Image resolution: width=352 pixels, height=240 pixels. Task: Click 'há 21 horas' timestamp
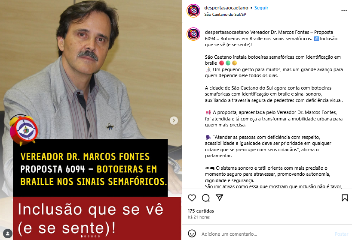pos(199,217)
